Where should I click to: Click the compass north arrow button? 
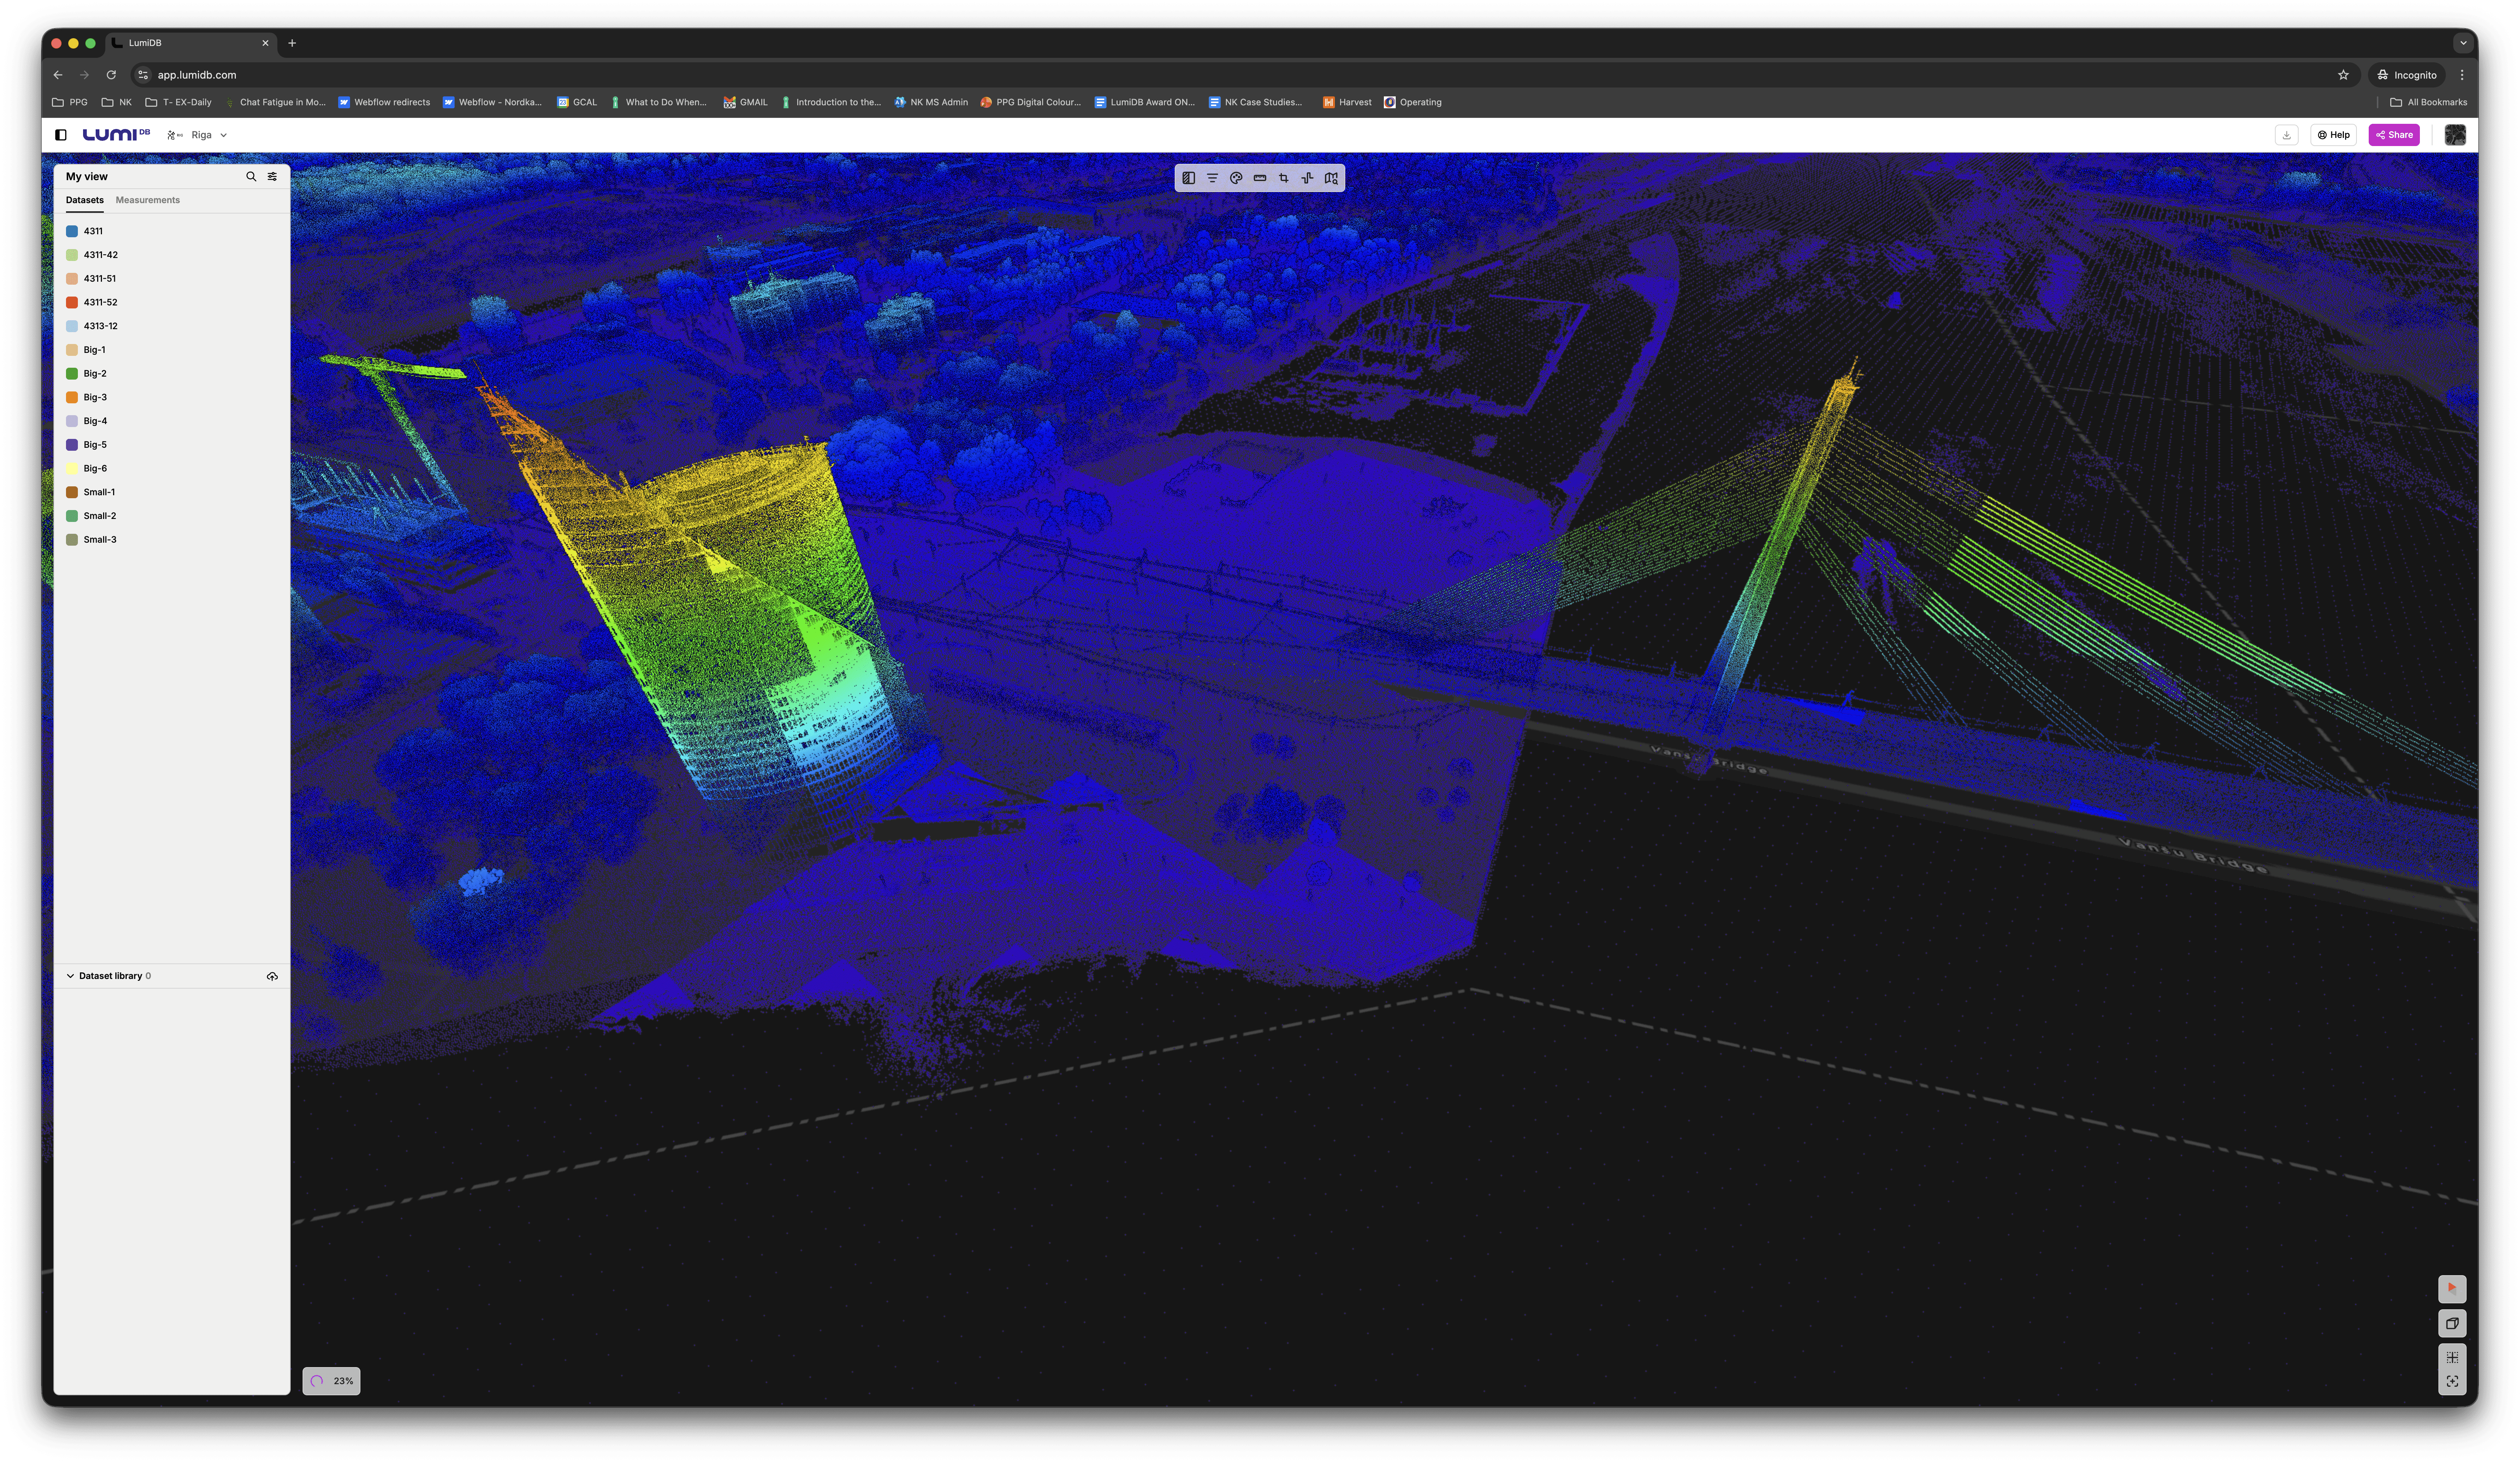pyautogui.click(x=2452, y=1289)
